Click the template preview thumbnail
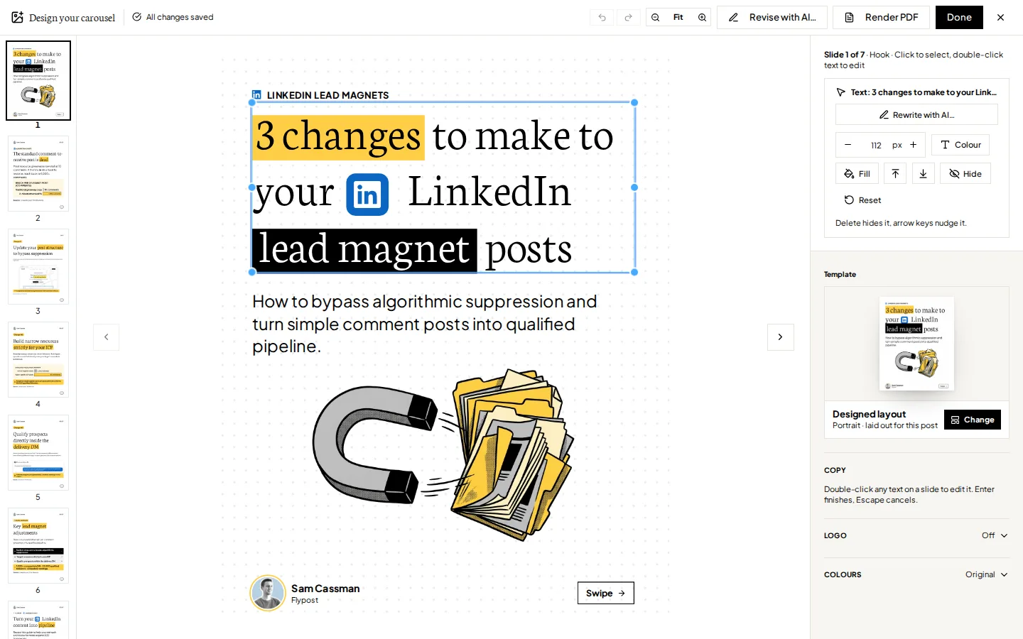This screenshot has height=639, width=1023. click(x=916, y=344)
